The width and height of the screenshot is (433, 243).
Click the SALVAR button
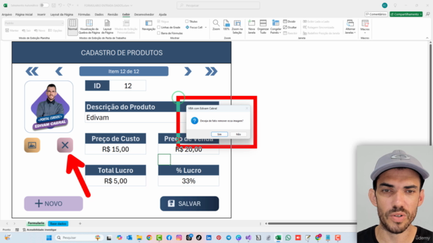pos(189,204)
